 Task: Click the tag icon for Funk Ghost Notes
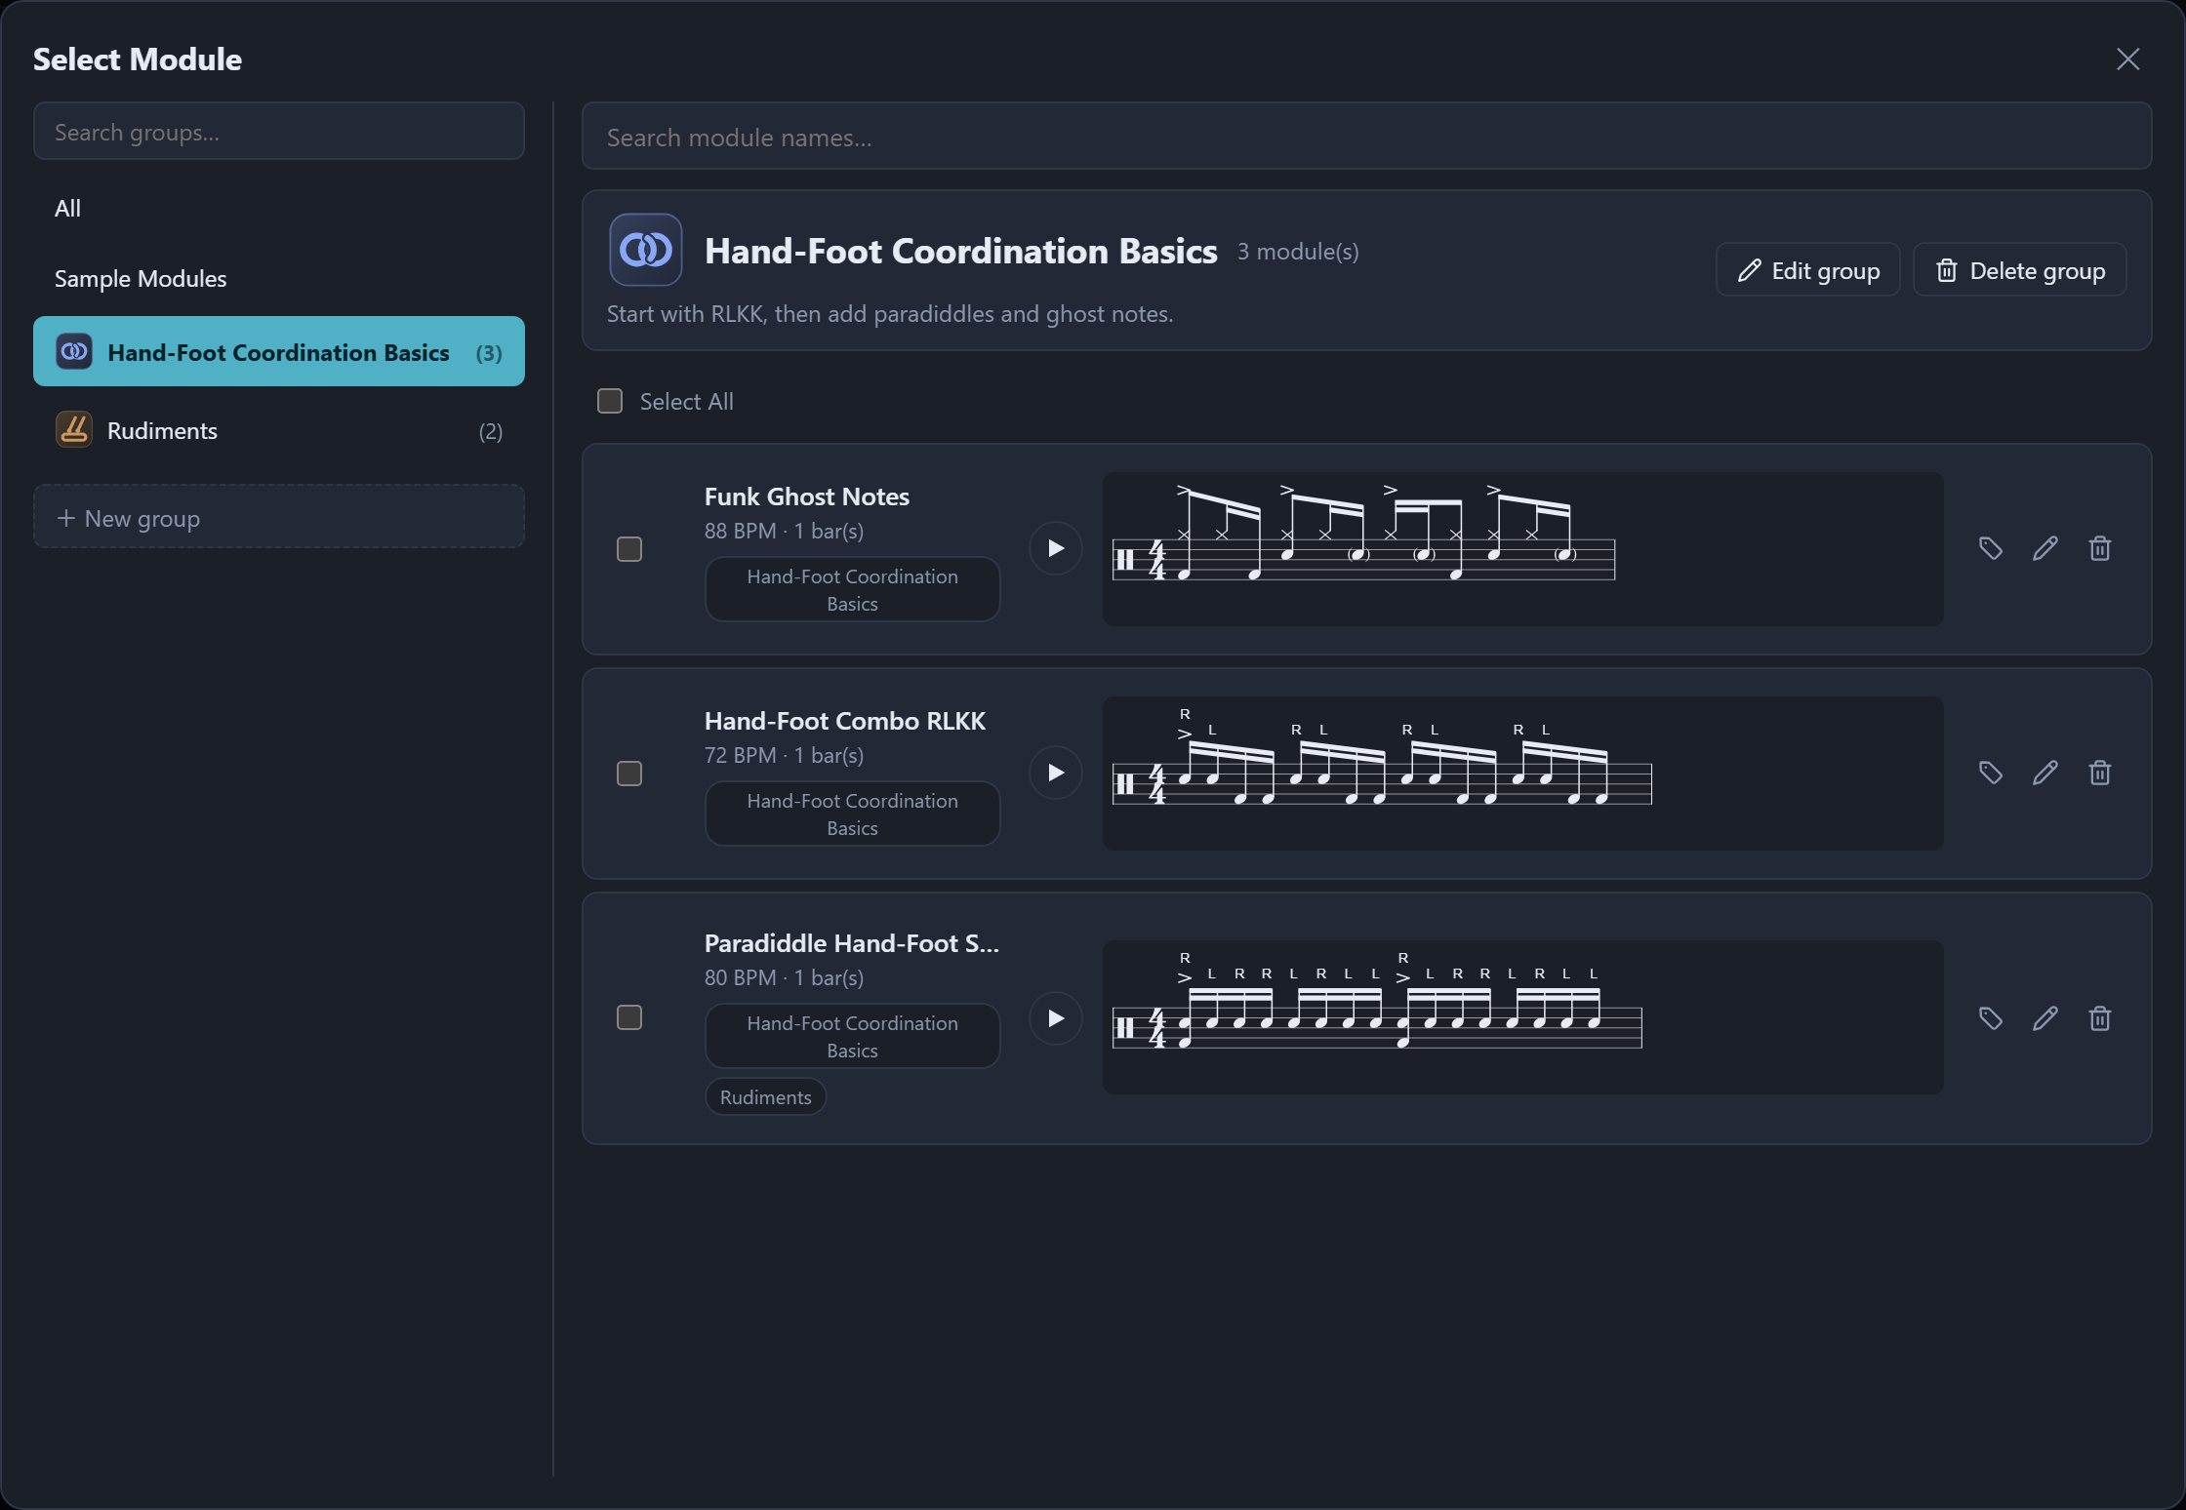pos(1990,548)
